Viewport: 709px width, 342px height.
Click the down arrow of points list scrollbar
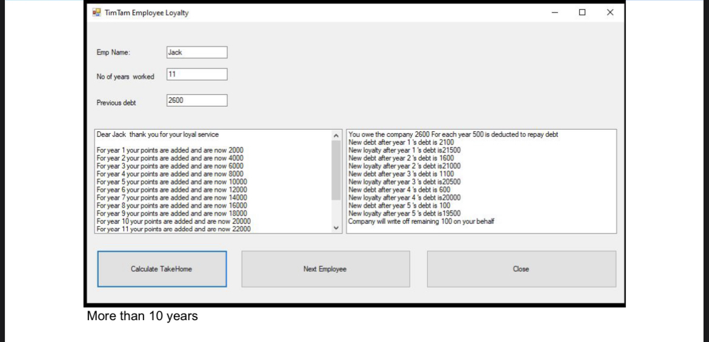click(336, 228)
